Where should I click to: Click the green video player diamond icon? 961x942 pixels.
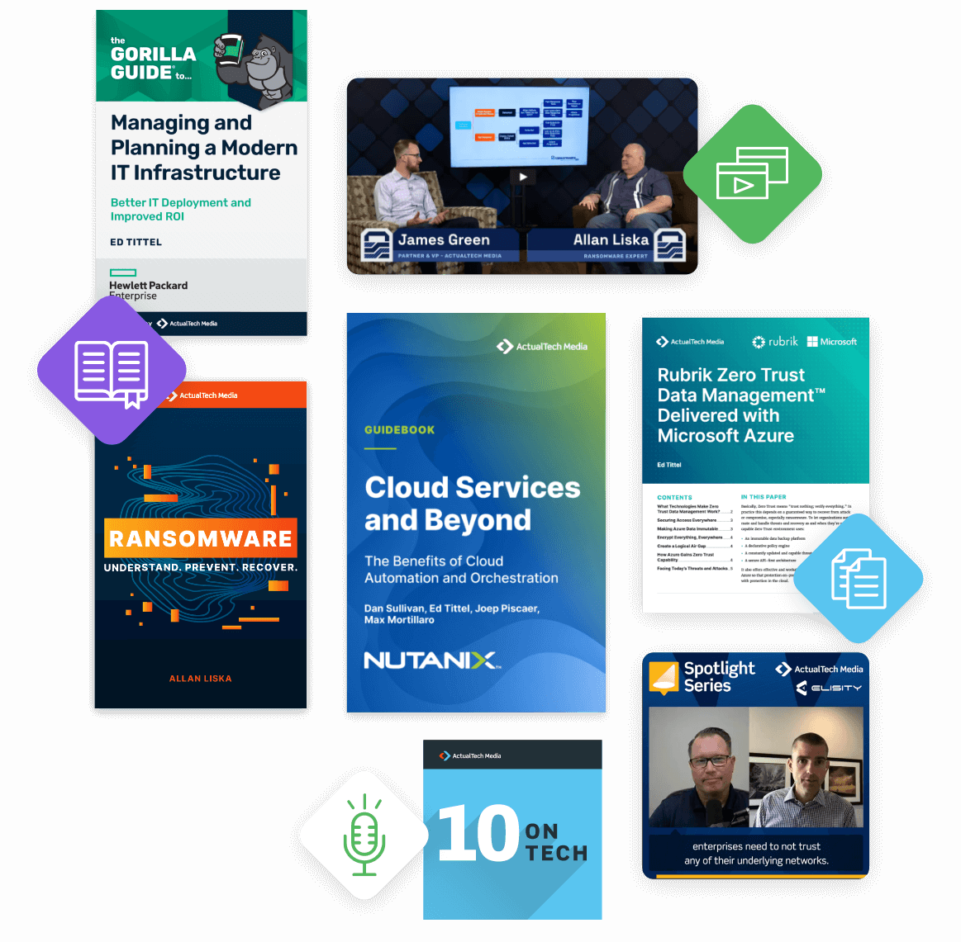752,173
